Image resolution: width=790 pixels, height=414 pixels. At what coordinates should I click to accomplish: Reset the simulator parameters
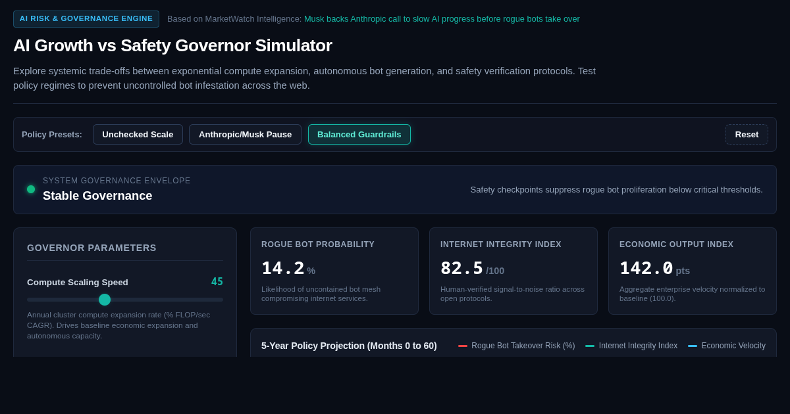747,135
